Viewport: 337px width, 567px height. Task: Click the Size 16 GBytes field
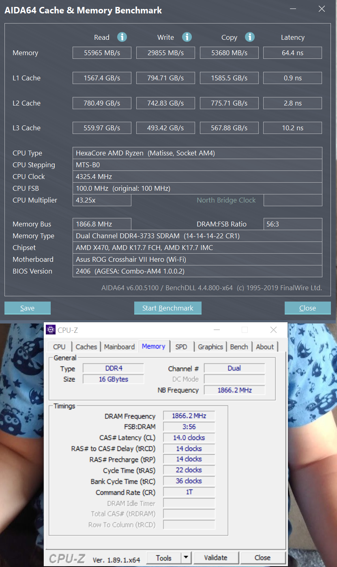click(x=114, y=379)
